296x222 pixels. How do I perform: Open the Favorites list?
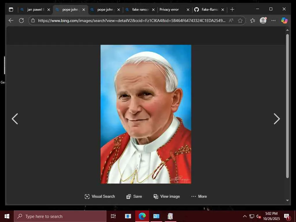[253, 21]
